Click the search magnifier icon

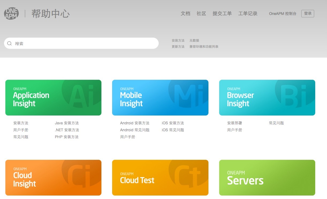pyautogui.click(x=9, y=43)
